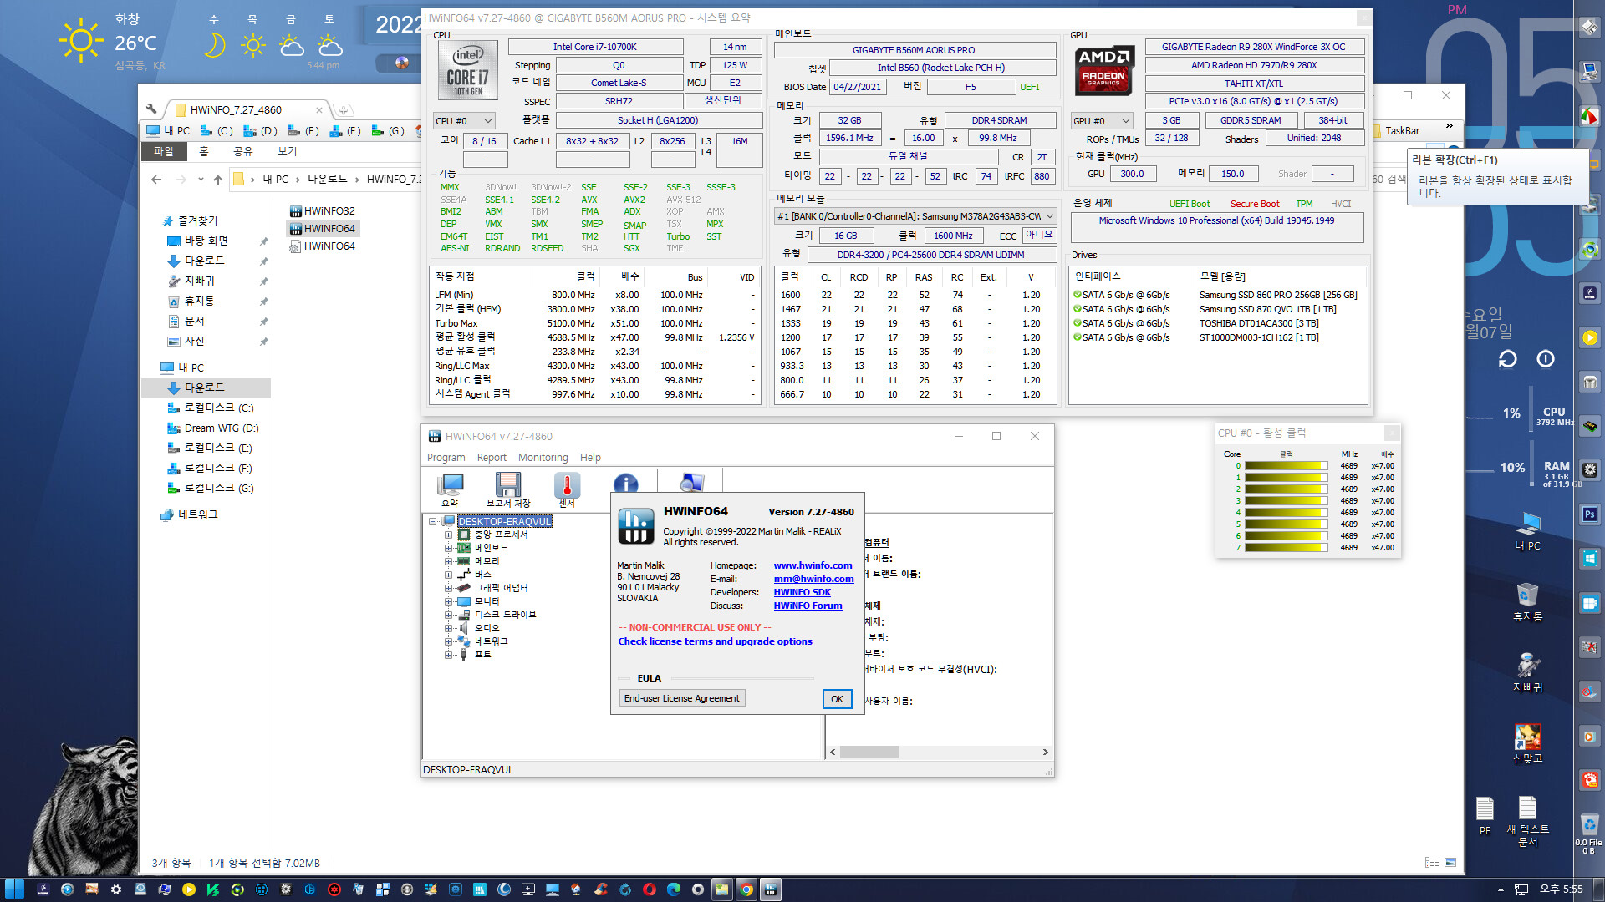Screen dimensions: 1605x902
Task: Expand the 메인보드 tree node
Action: coord(448,548)
